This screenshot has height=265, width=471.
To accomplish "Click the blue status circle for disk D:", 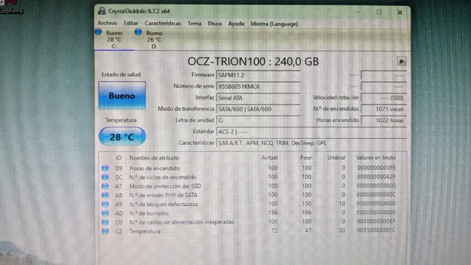I will tap(138, 32).
